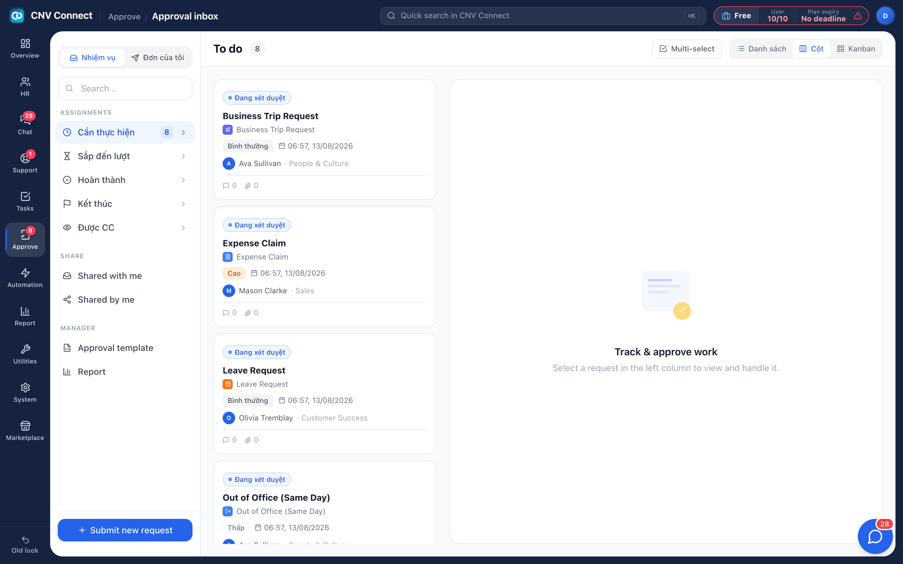
Task: Focus Quick search in CNV Connect
Action: 542,16
